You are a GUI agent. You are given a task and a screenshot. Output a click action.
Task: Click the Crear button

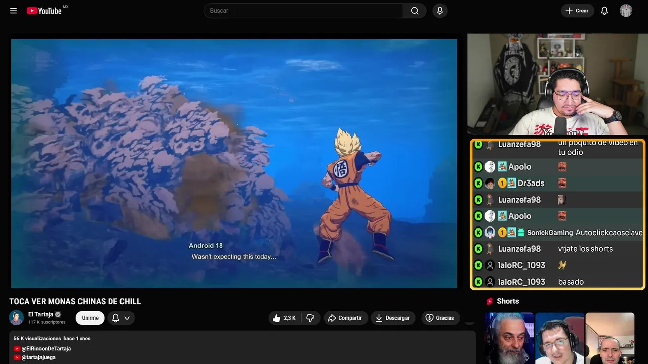[x=577, y=11]
